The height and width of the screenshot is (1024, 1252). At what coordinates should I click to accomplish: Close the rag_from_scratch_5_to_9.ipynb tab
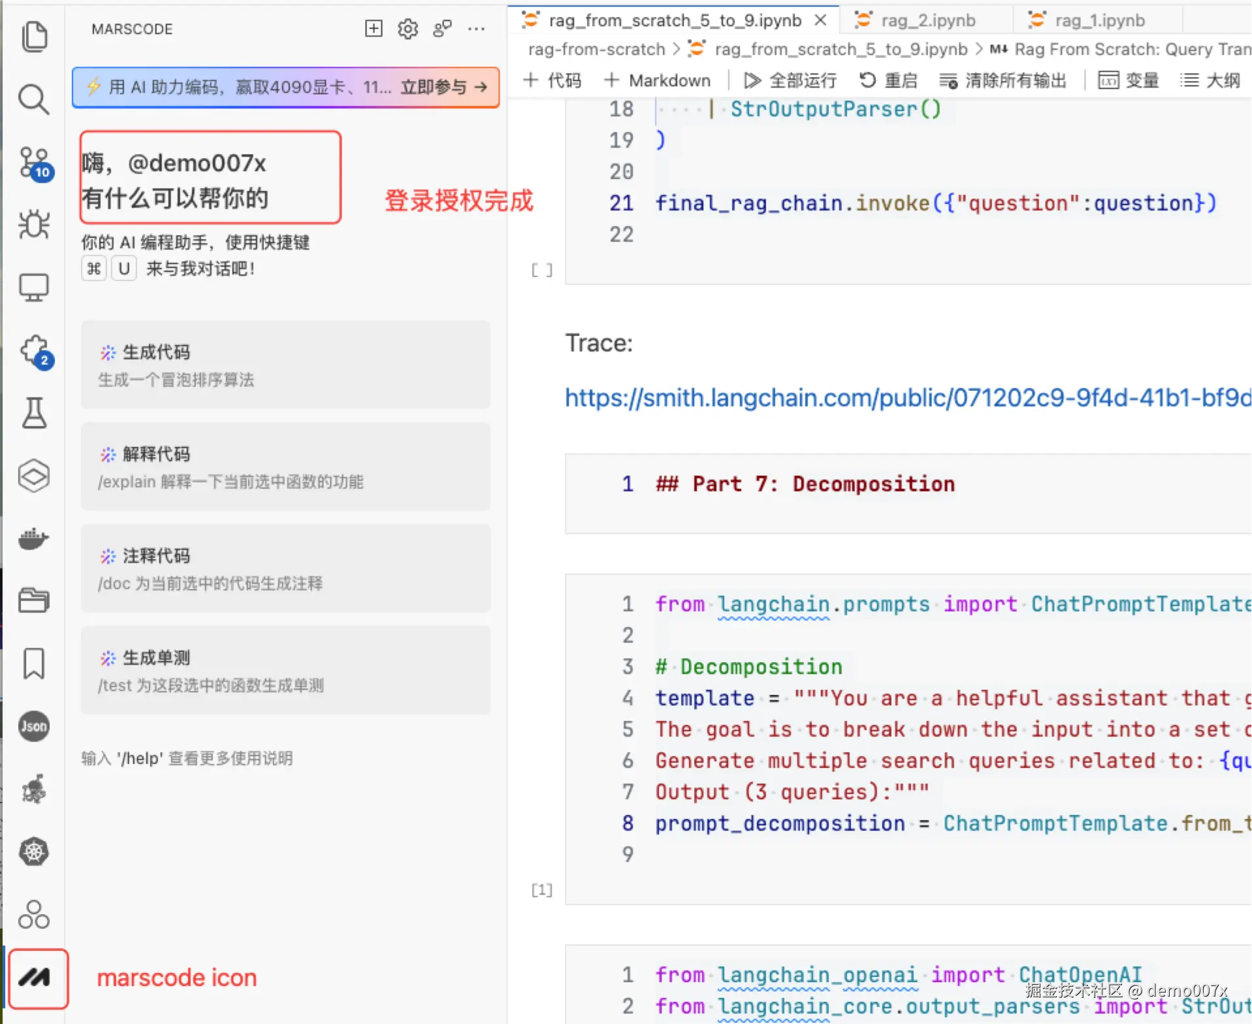pos(821,20)
